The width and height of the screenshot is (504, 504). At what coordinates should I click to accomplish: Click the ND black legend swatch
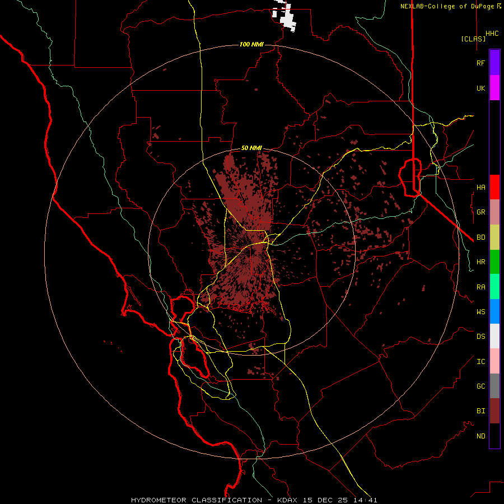tap(494, 436)
